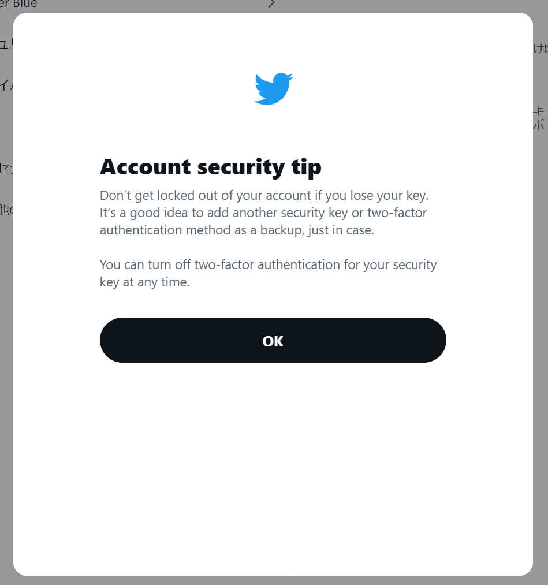Click the blue Twitter bird logo
Screen dimensions: 548x585
point(274,89)
